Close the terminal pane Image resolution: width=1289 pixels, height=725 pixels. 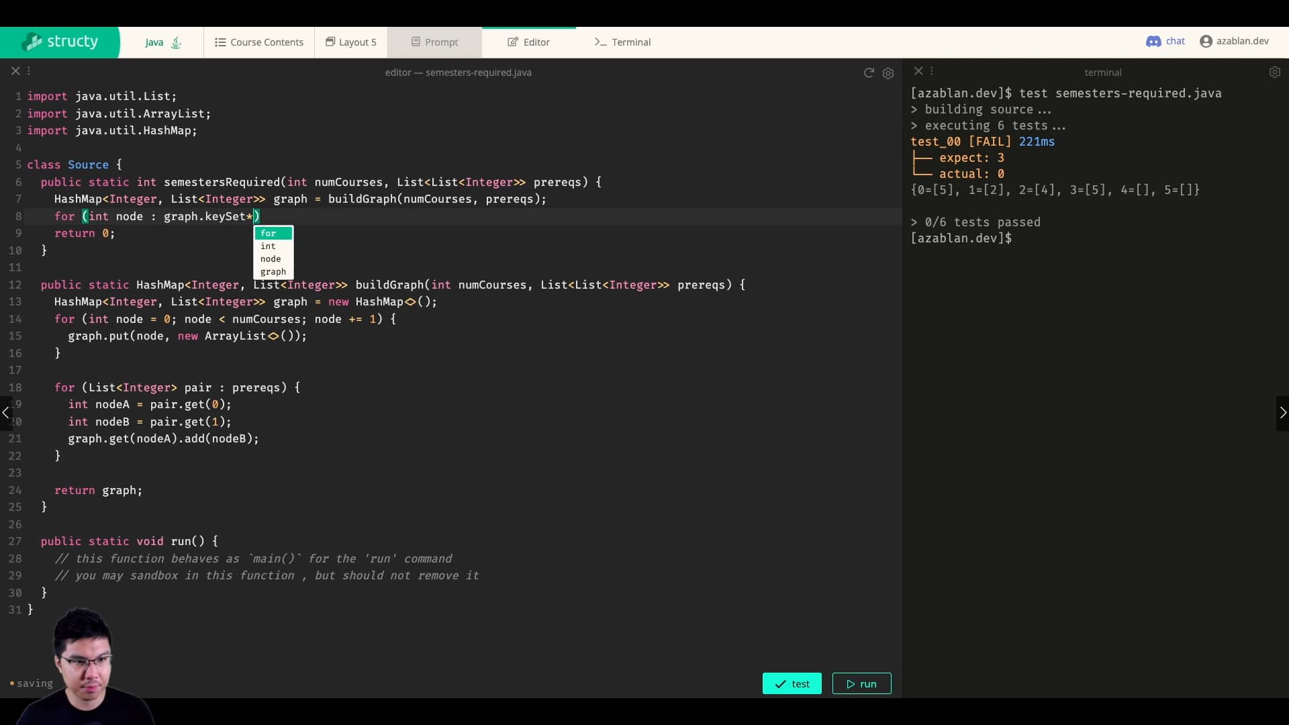[x=917, y=70]
